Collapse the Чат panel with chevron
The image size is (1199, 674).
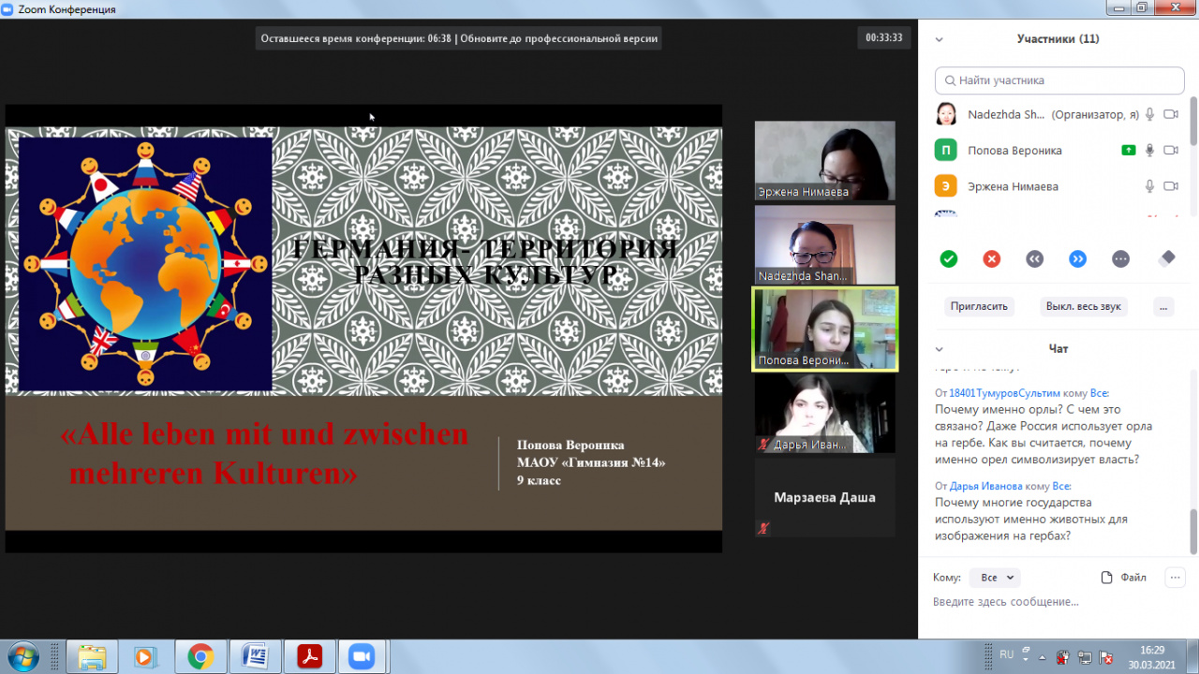(x=939, y=349)
